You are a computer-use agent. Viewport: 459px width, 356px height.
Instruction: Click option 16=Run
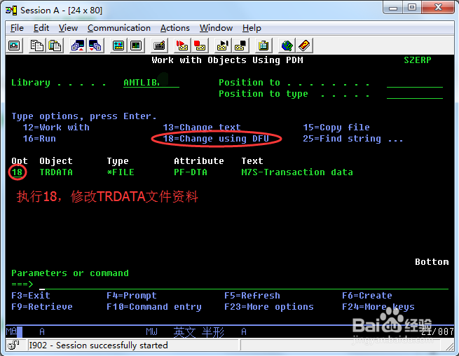(39, 139)
